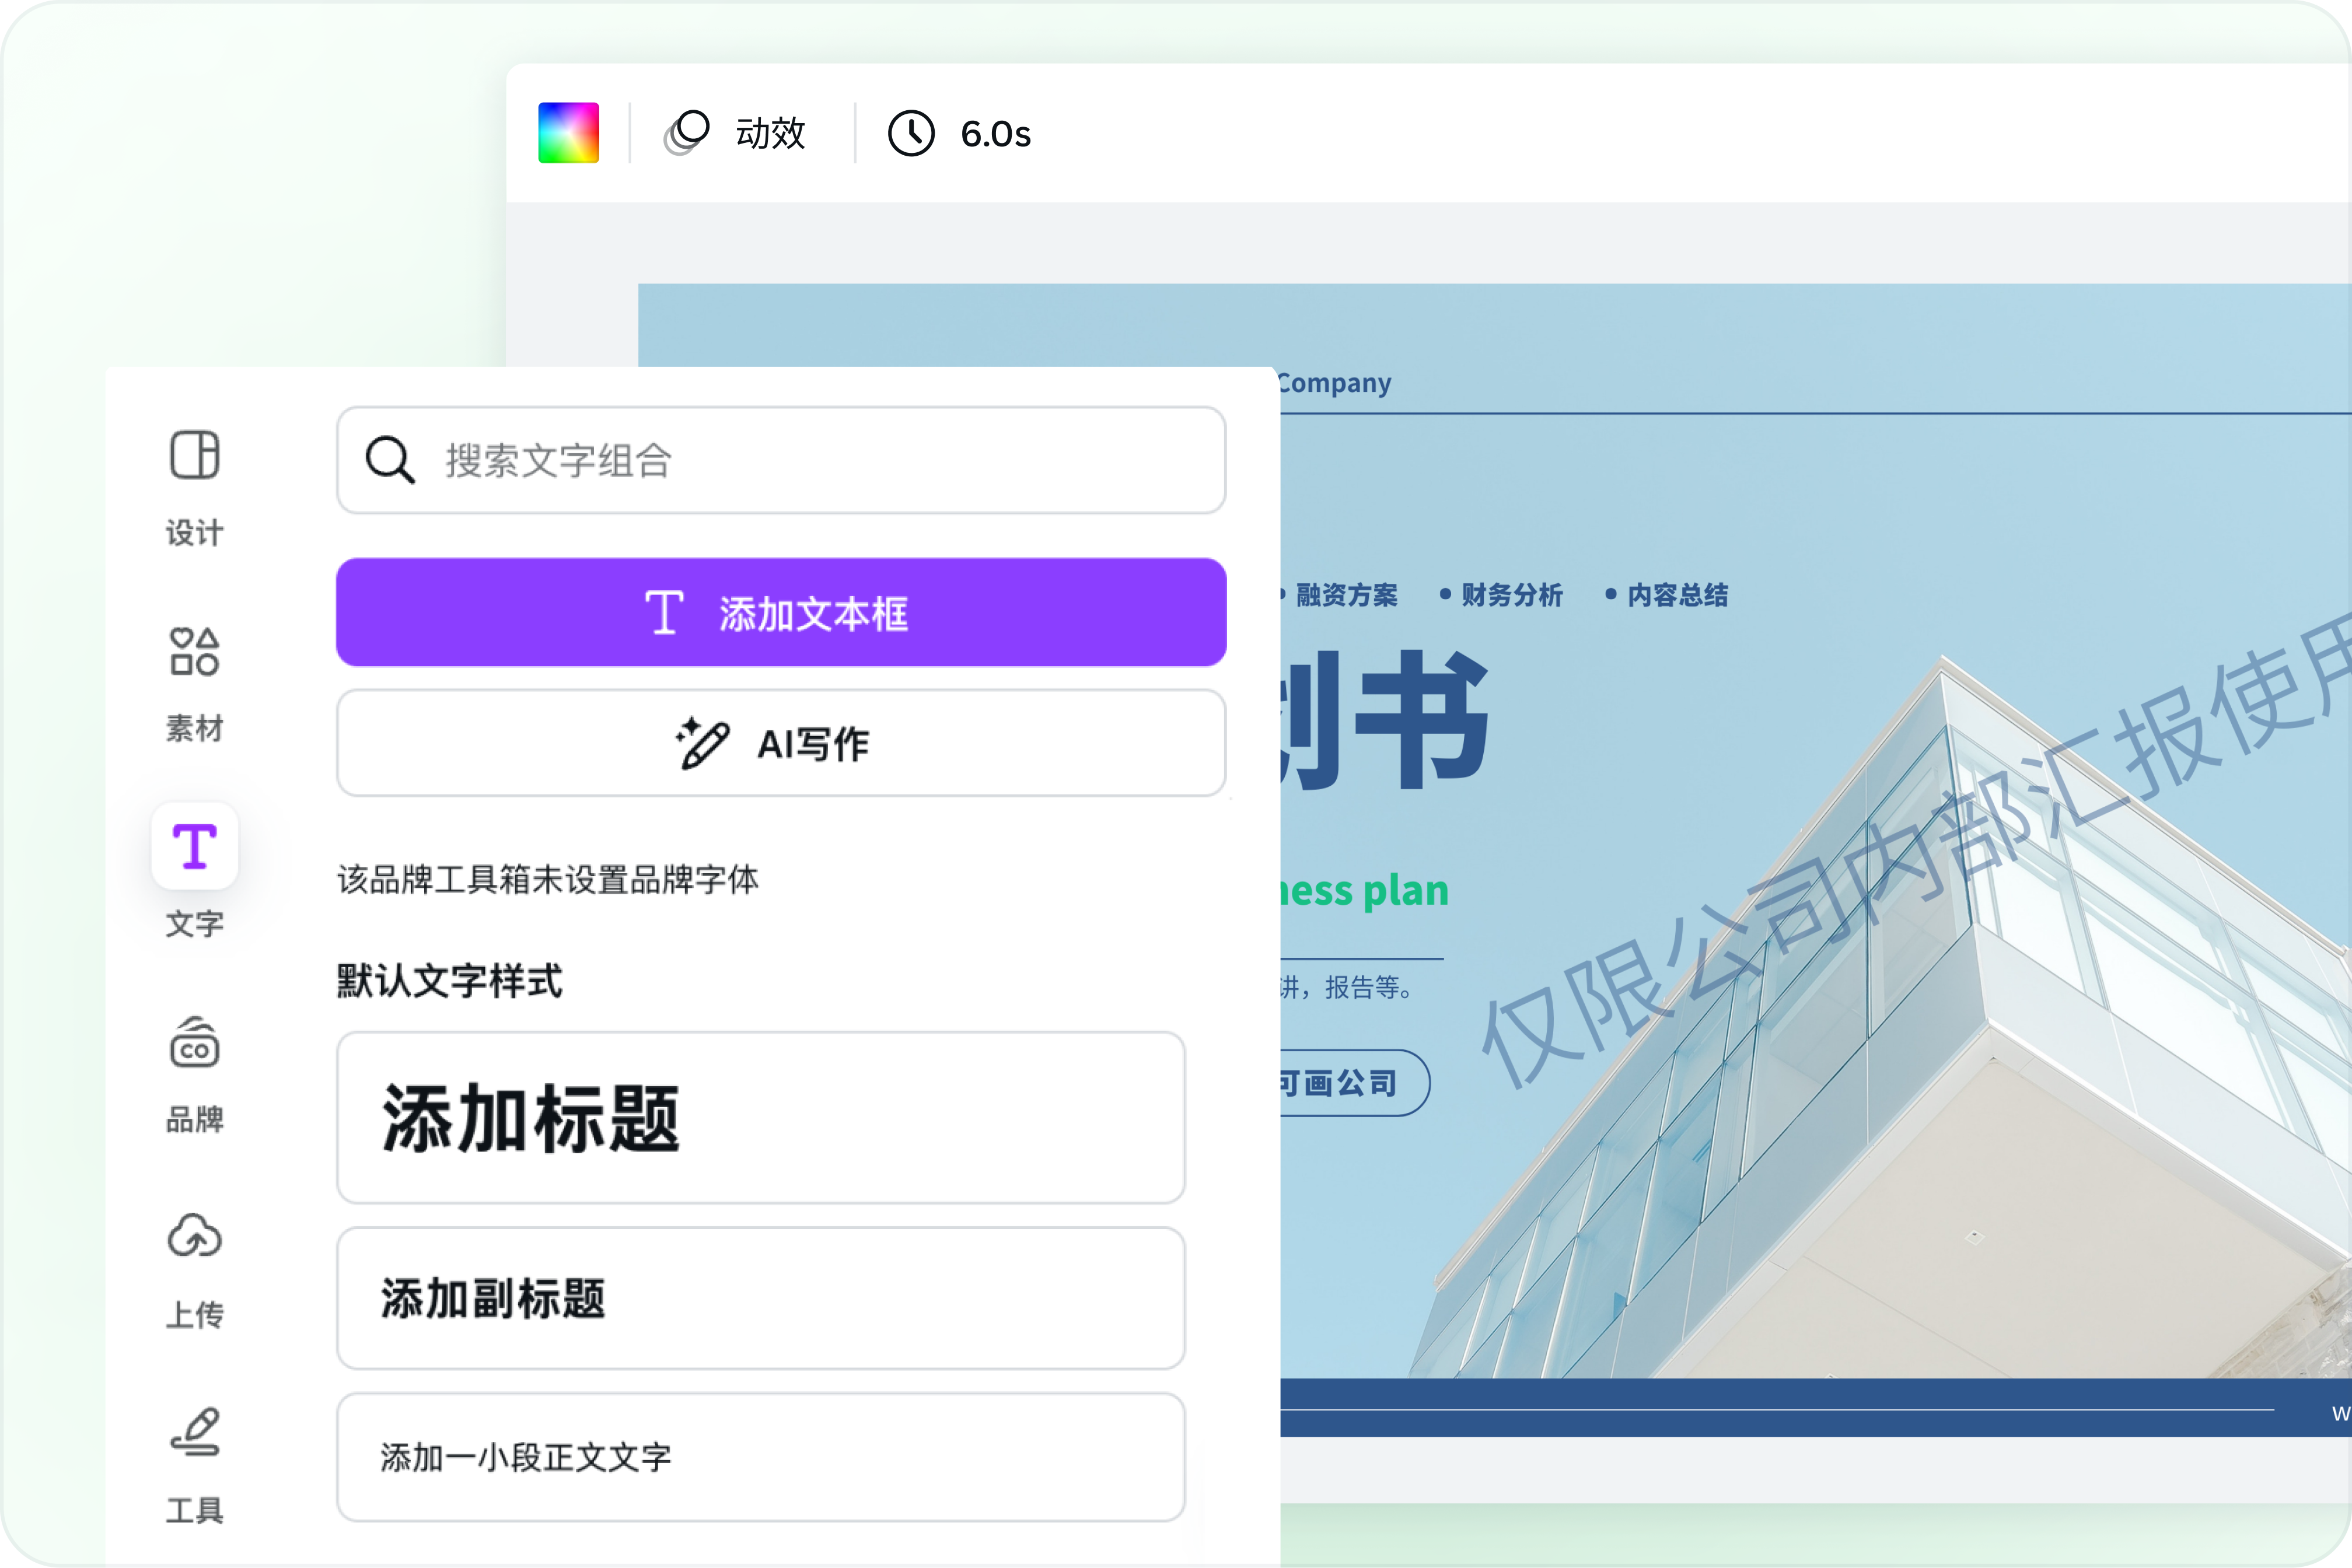Image resolution: width=2352 pixels, height=1568 pixels.
Task: Click the clock duration icon
Action: (911, 133)
